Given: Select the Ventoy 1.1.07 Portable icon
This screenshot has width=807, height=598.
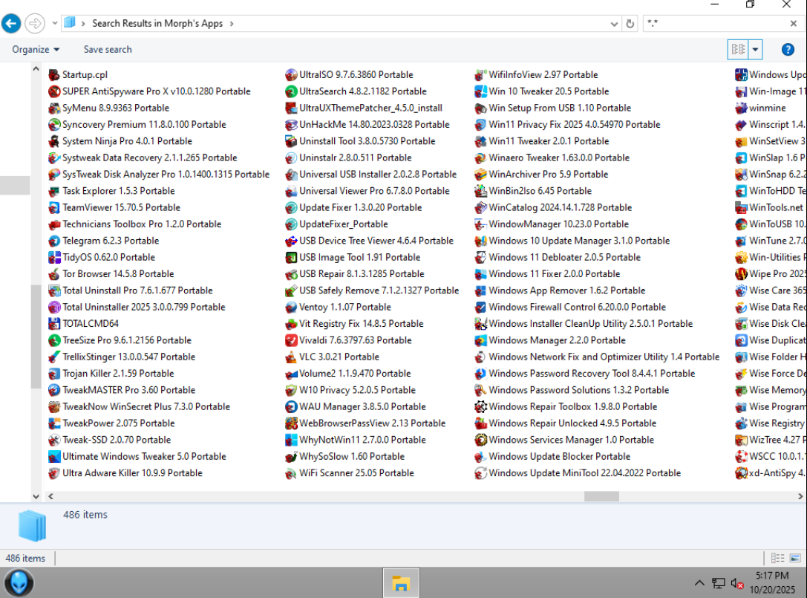Looking at the screenshot, I should coord(291,307).
